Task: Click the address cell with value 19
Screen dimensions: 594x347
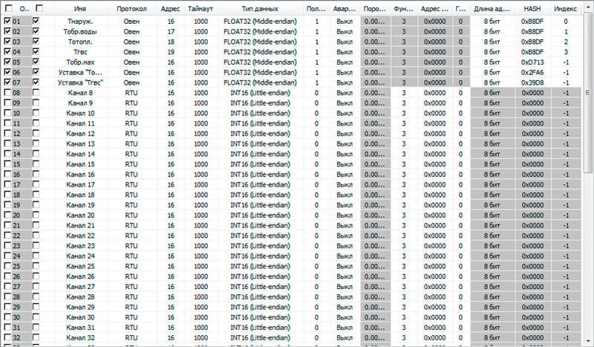Action: pyautogui.click(x=171, y=52)
